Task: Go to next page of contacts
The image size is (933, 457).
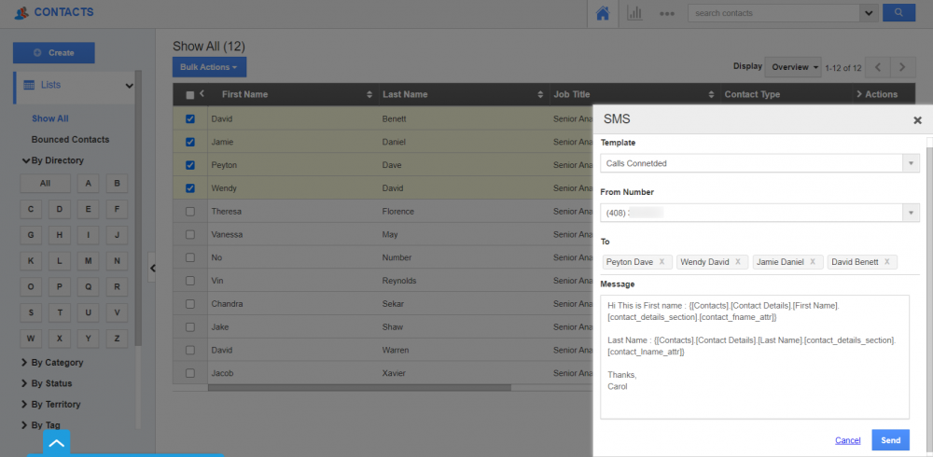Action: (902, 67)
